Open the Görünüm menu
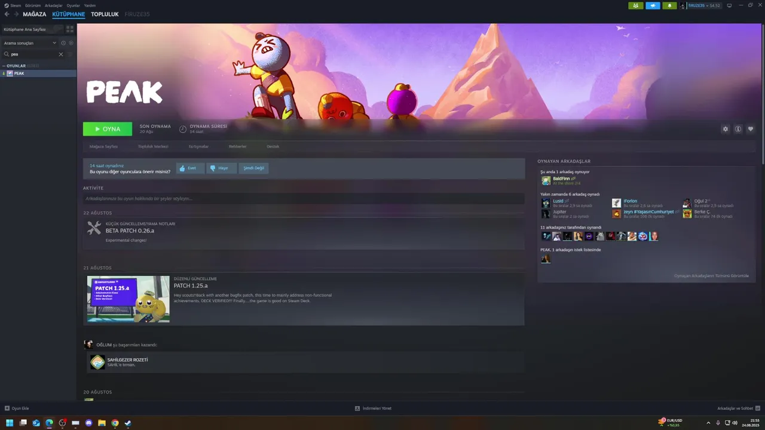This screenshot has height=430, width=765. pos(33,5)
